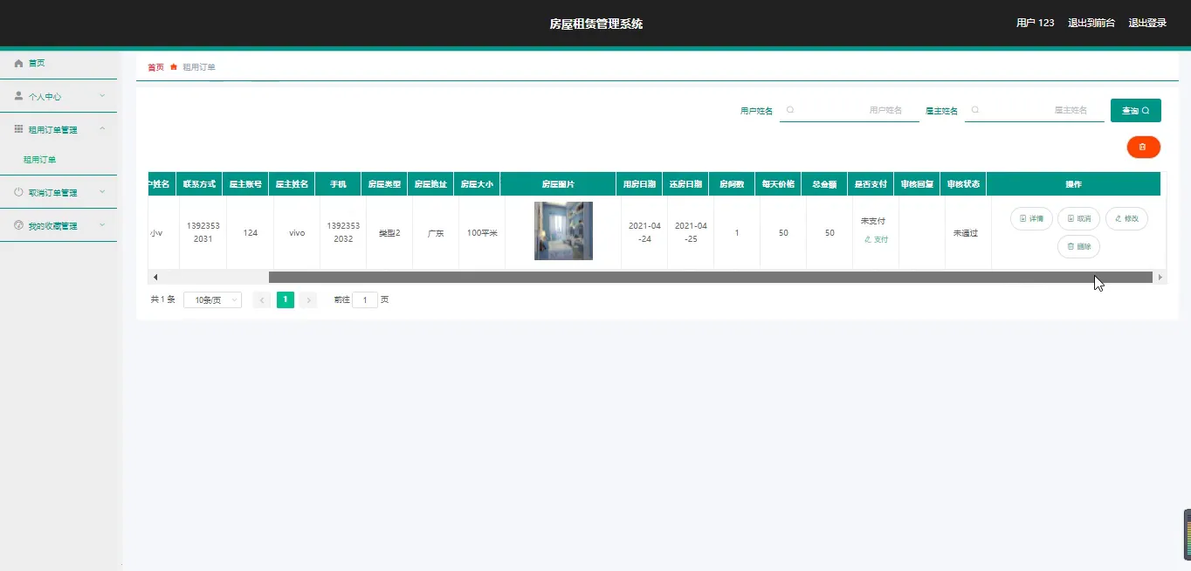1191x571 pixels.
Task: Click 退出登录 in the top bar
Action: point(1147,23)
